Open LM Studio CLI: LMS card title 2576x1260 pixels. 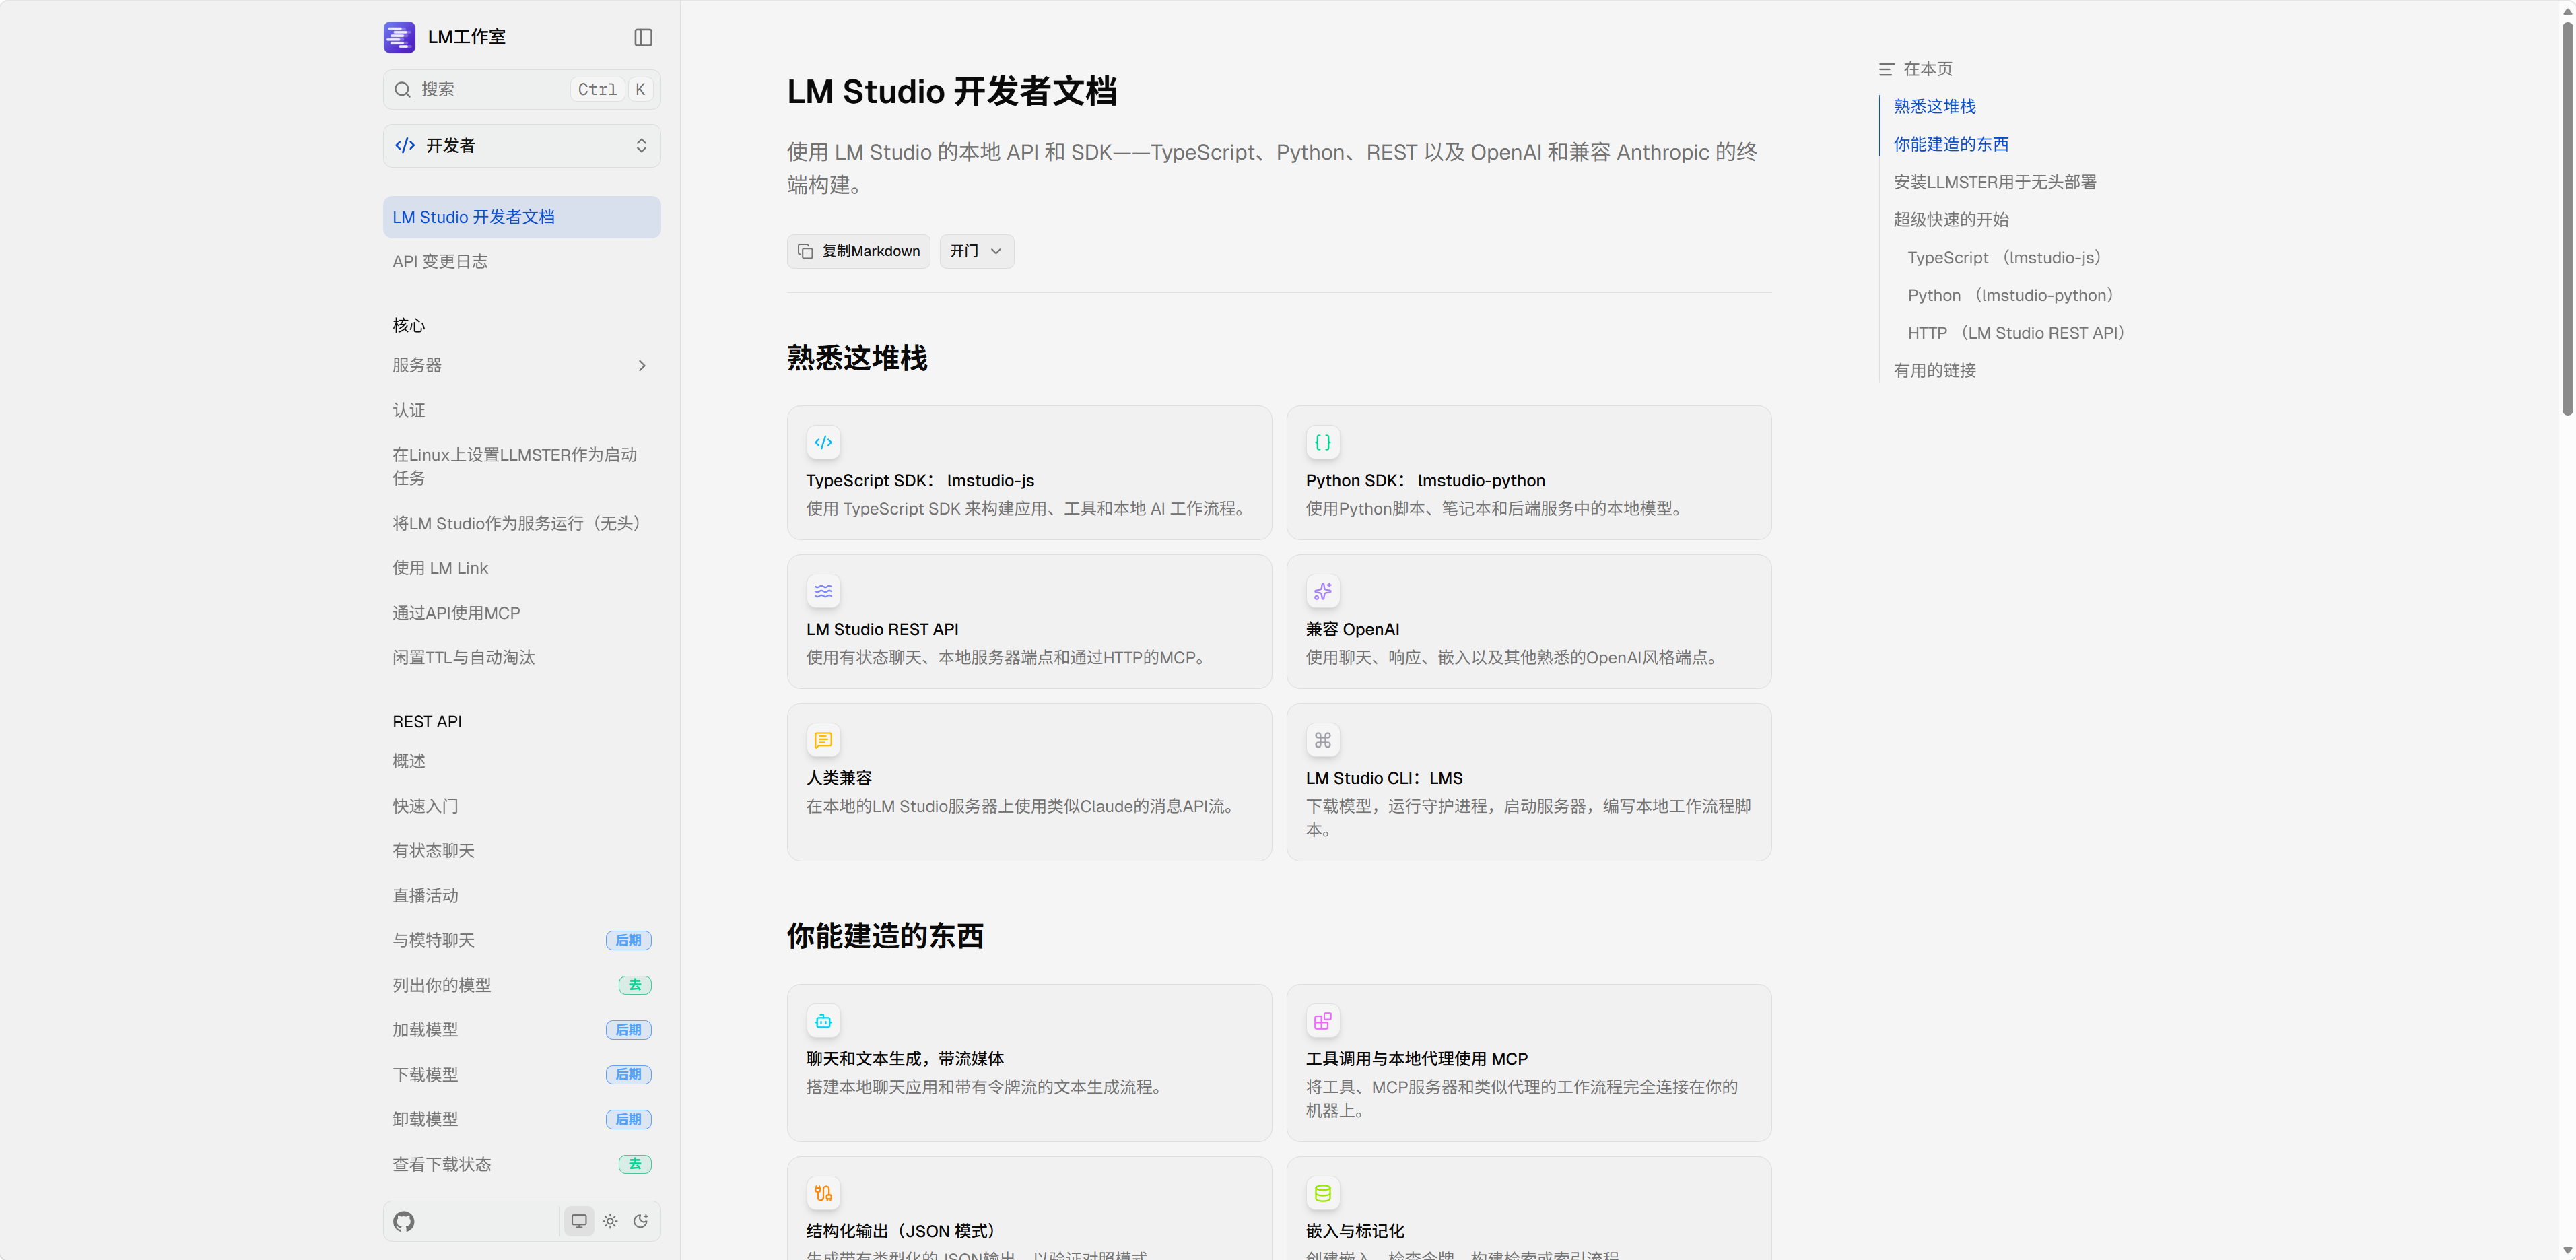click(x=1384, y=778)
